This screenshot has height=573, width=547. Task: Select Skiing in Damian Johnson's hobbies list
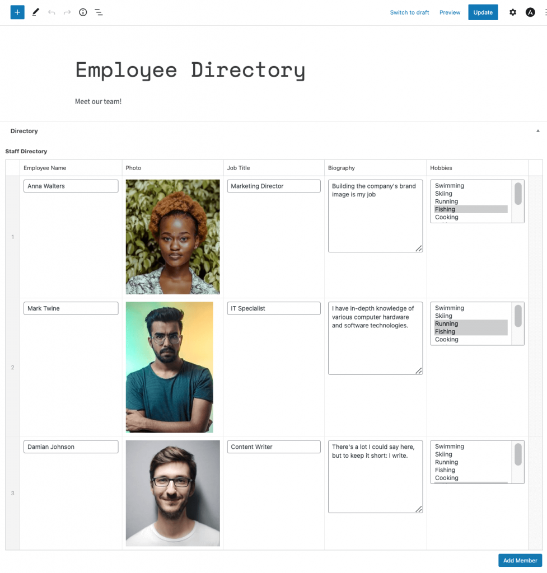(471, 454)
